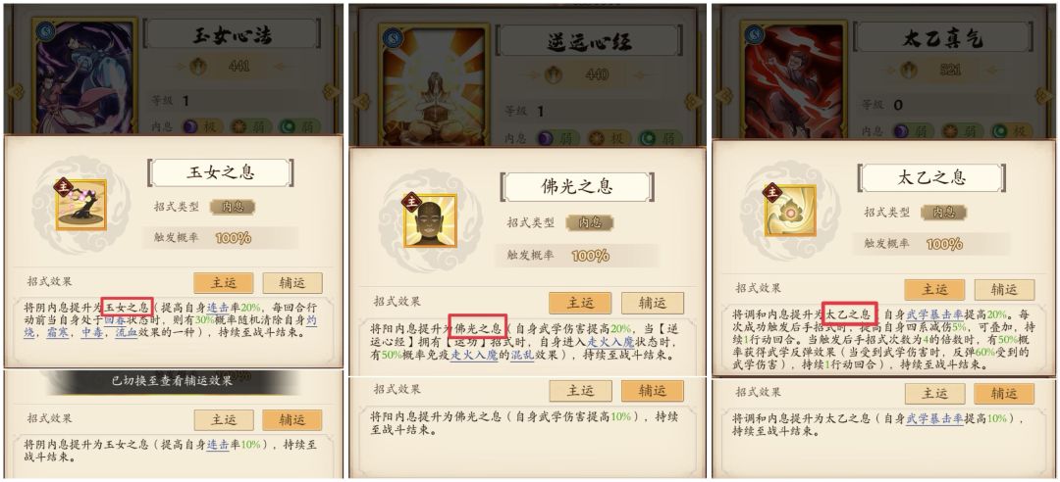Click the left arrow beside 玉女心法 card
This screenshot has width=1060, height=482.
[x=15, y=92]
